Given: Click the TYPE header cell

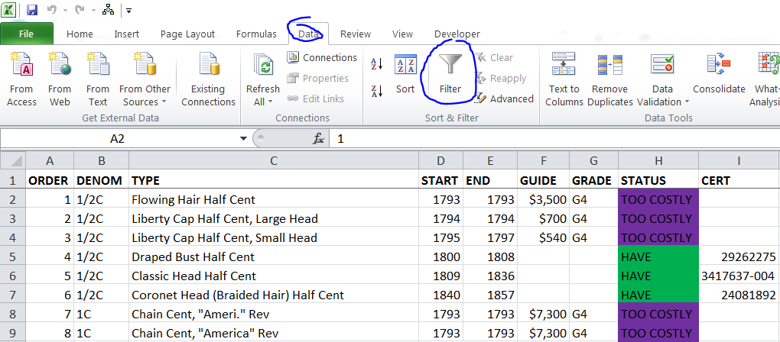Looking at the screenshot, I should coord(274,181).
